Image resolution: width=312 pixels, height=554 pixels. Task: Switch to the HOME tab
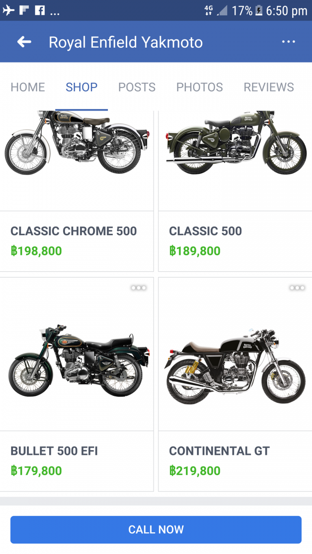point(28,87)
